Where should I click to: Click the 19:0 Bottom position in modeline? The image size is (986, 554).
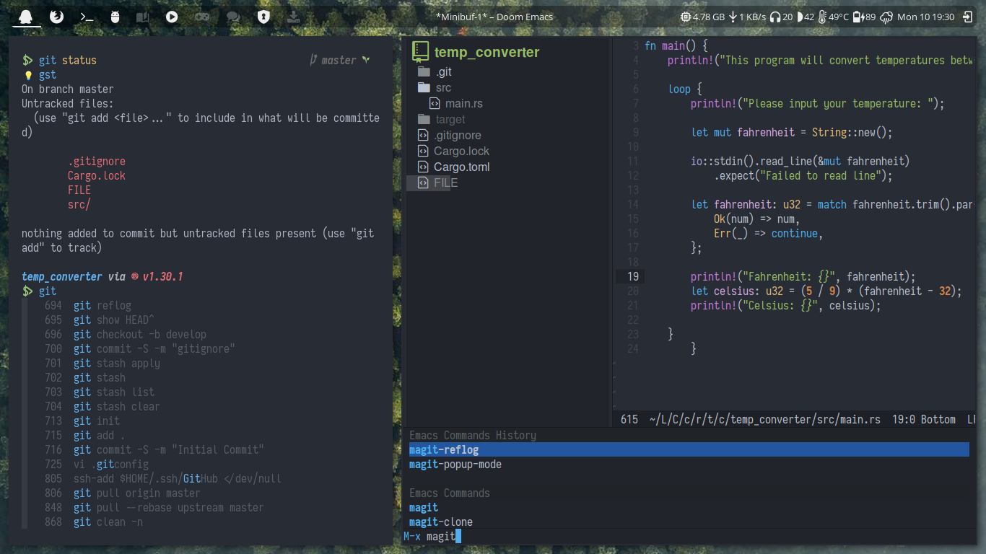(x=924, y=420)
